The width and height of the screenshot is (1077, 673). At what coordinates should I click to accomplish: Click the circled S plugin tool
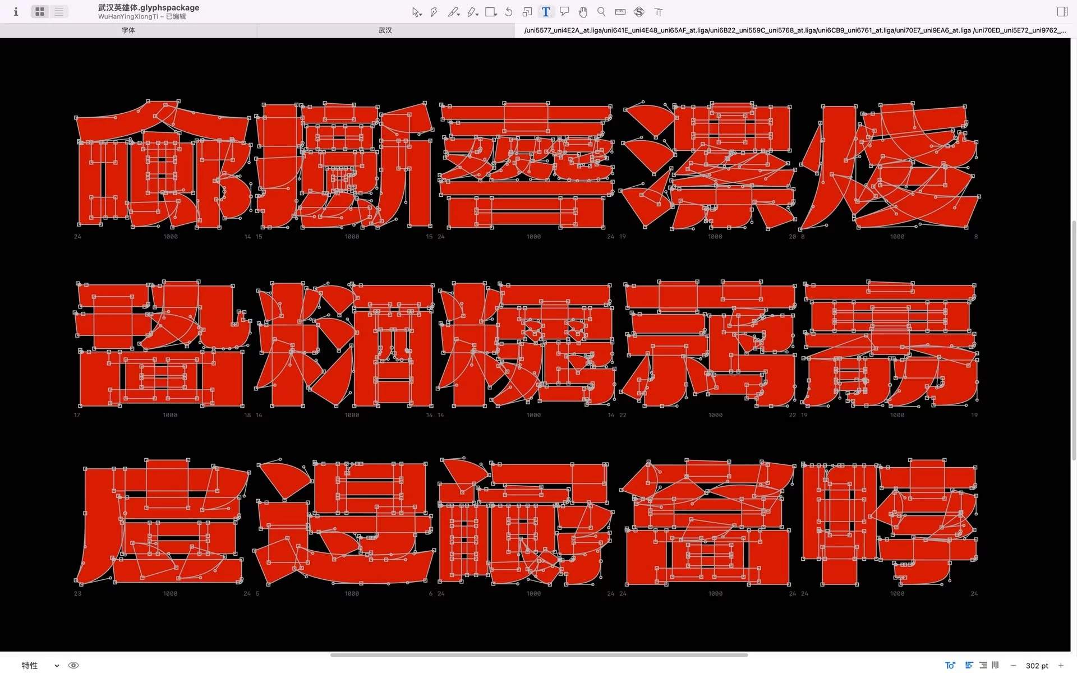[639, 12]
